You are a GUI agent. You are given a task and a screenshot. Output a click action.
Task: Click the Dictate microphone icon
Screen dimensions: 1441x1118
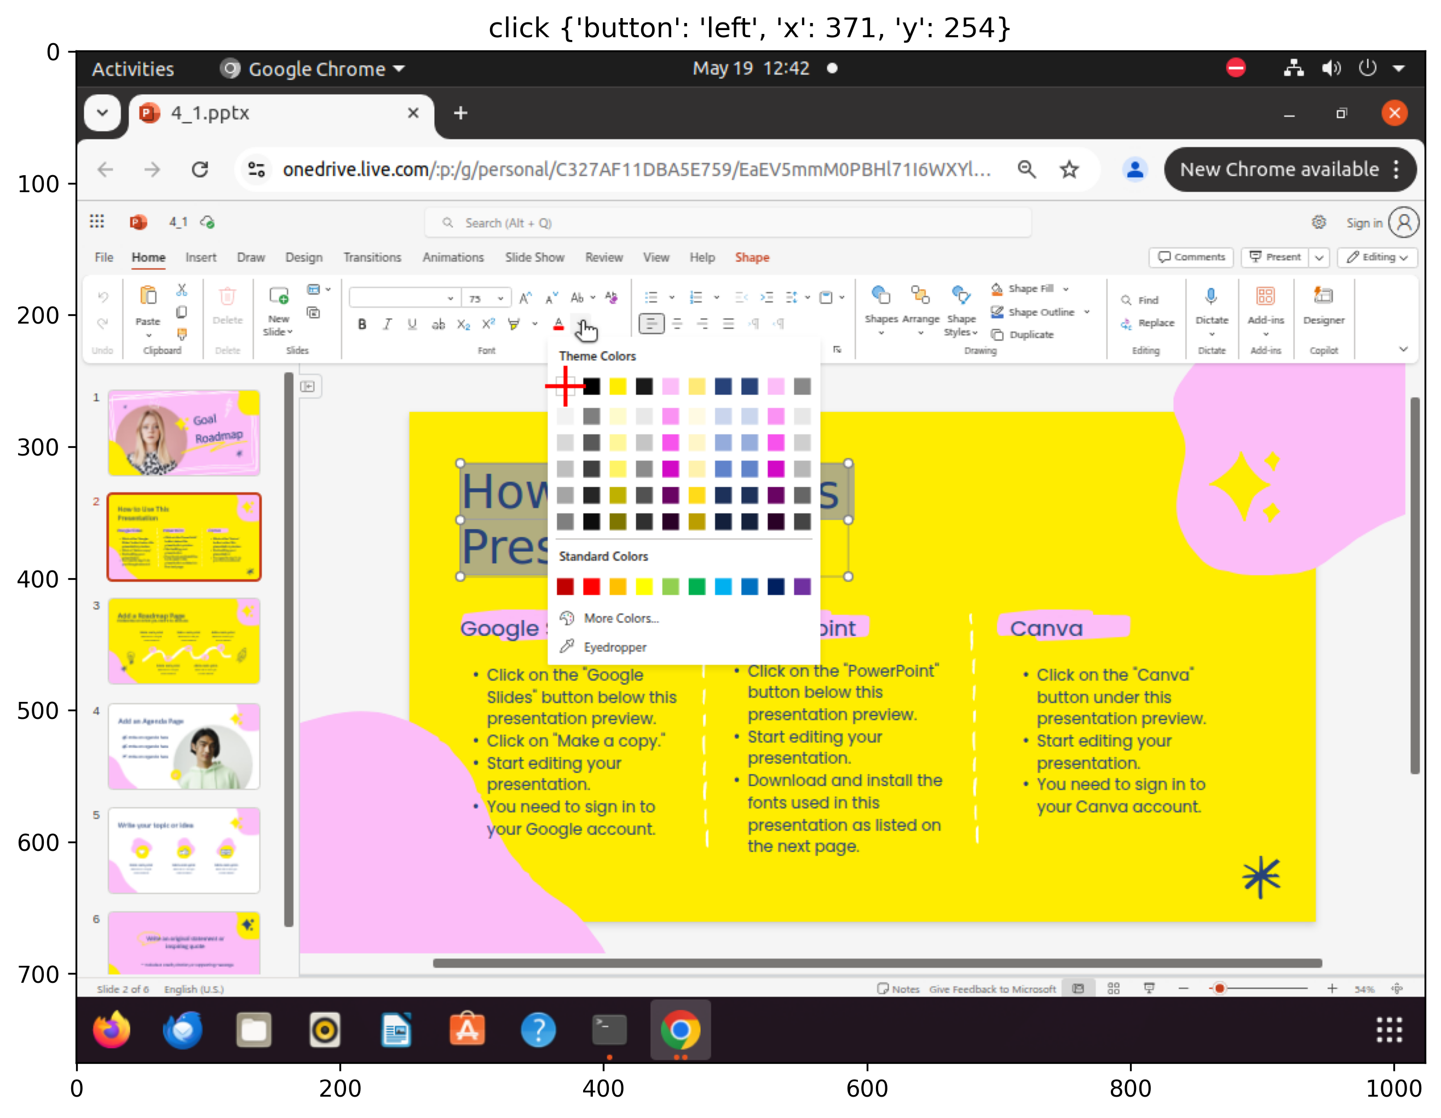point(1212,297)
